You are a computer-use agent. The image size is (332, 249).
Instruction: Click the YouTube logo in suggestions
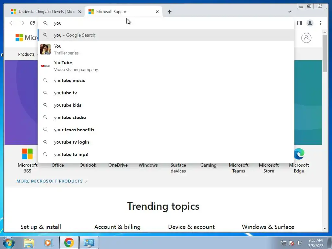click(x=45, y=66)
